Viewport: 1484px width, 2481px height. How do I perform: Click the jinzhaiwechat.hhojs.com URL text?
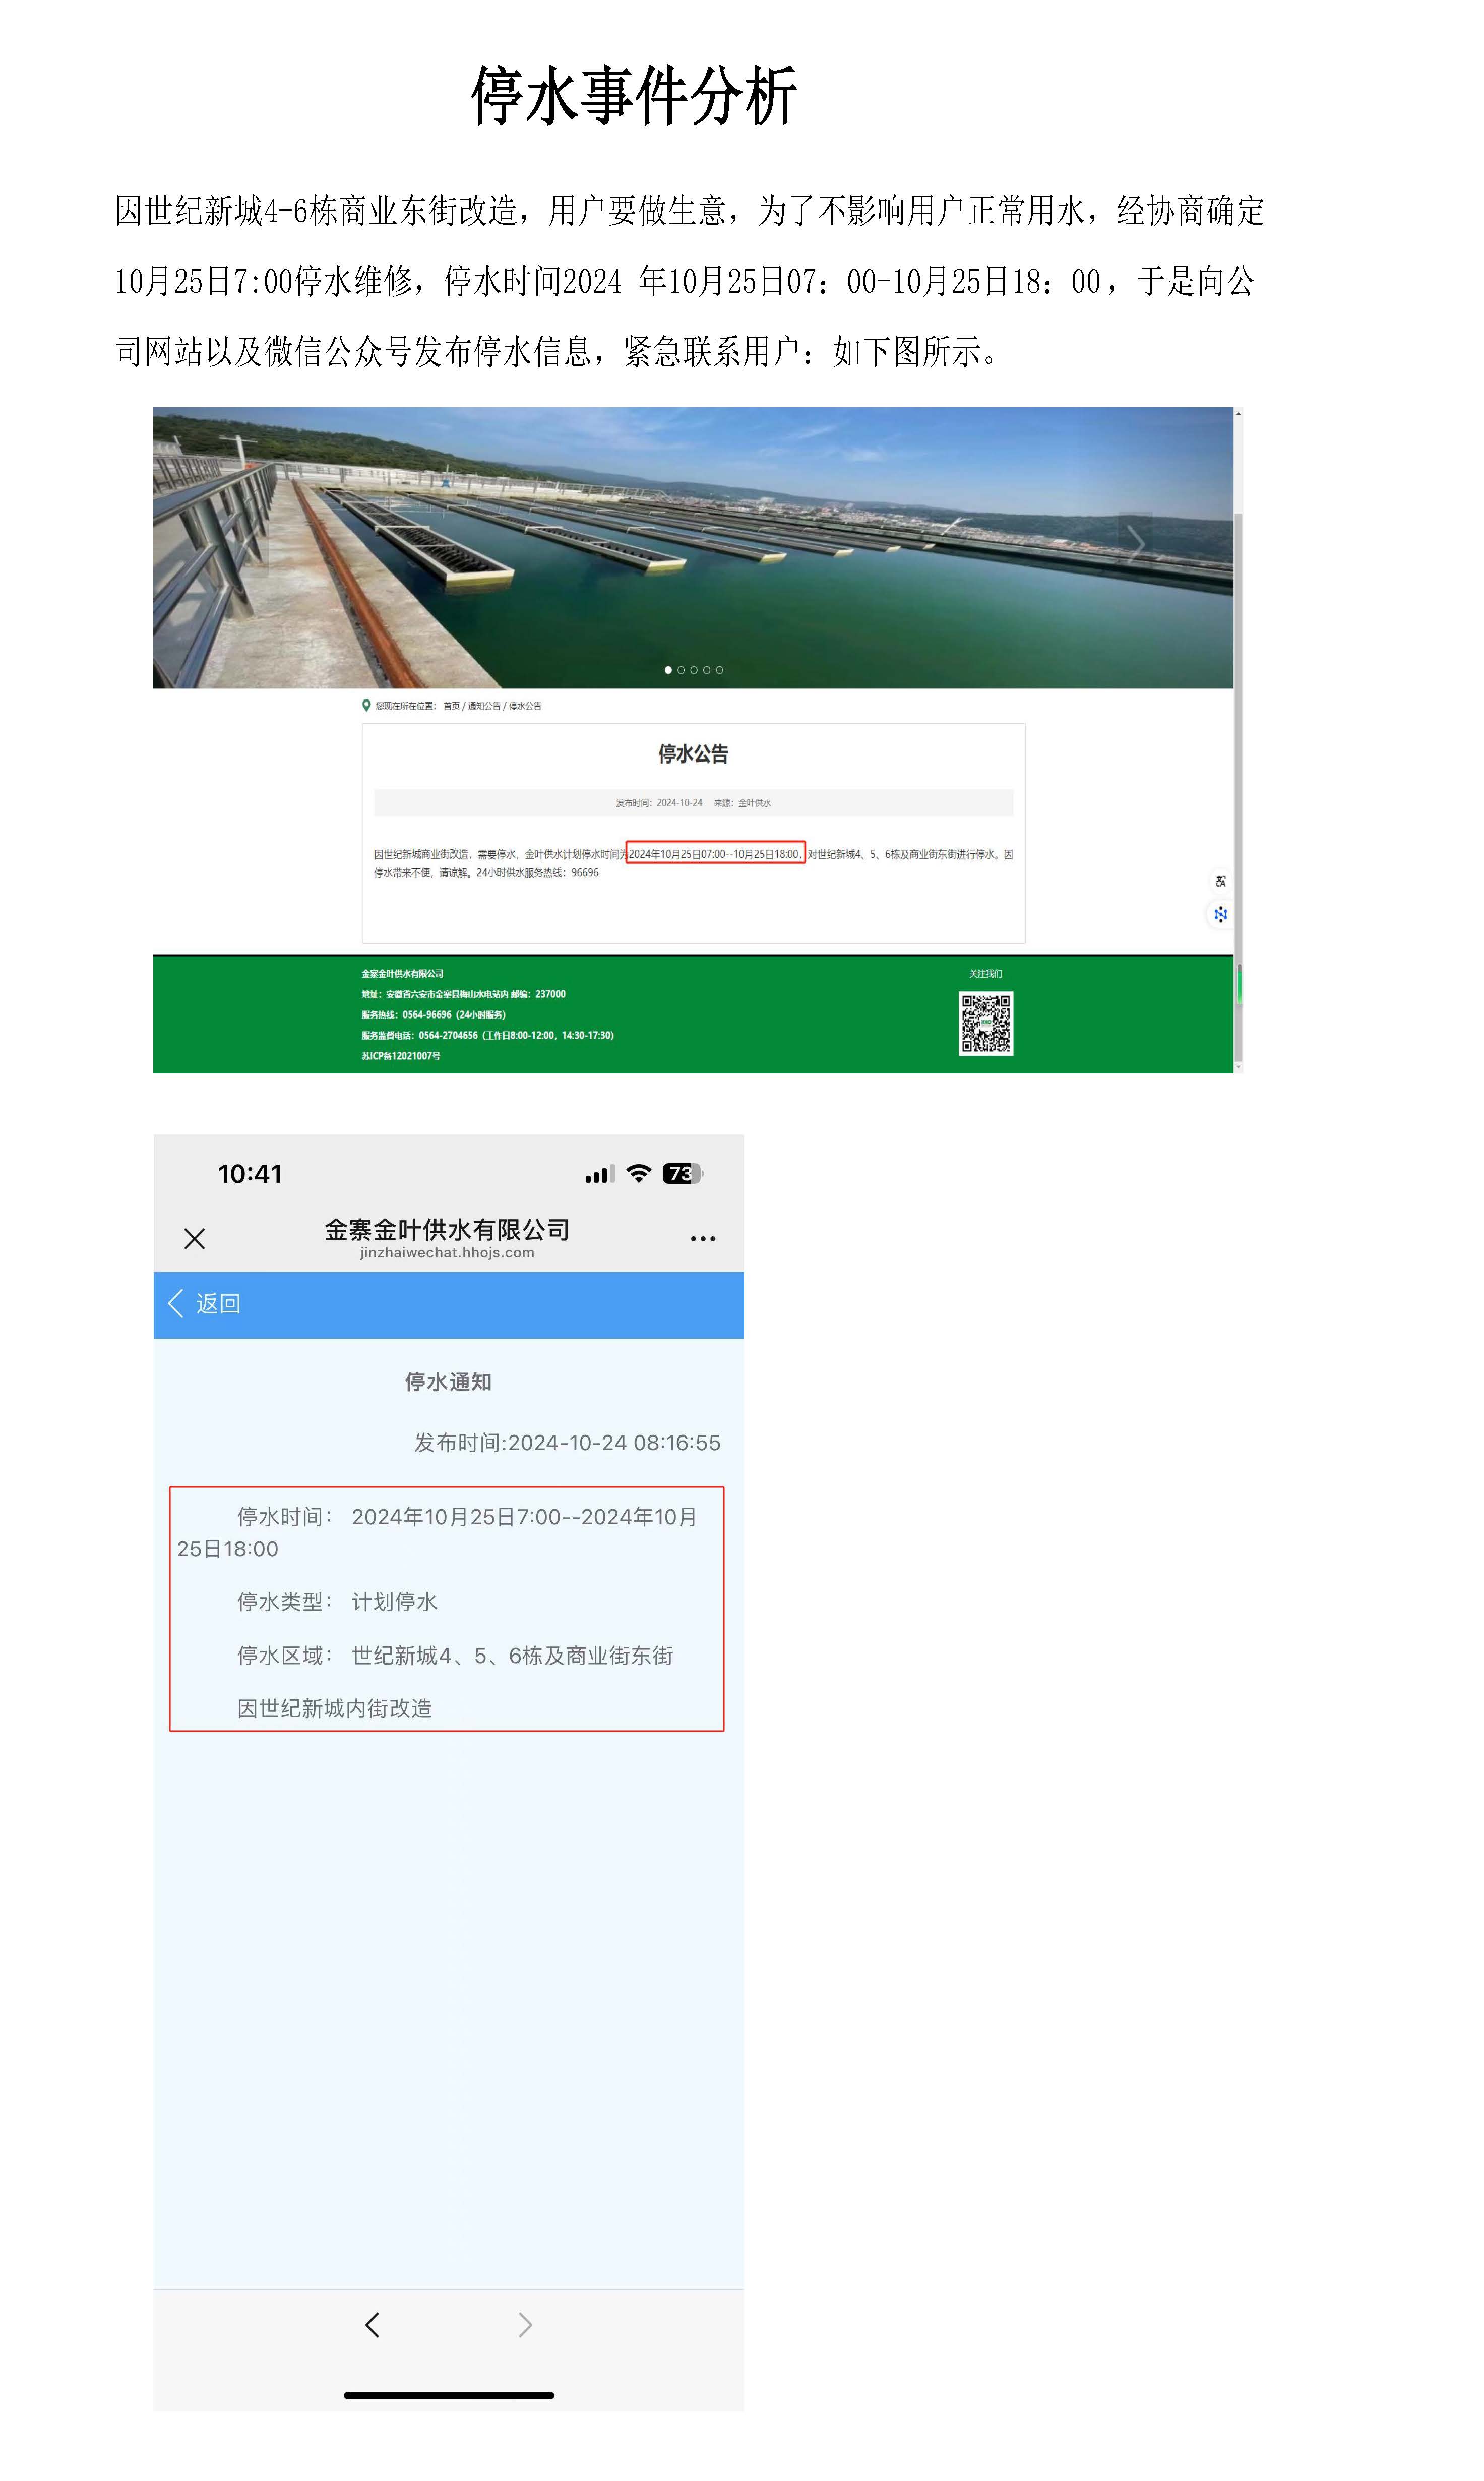(447, 1252)
